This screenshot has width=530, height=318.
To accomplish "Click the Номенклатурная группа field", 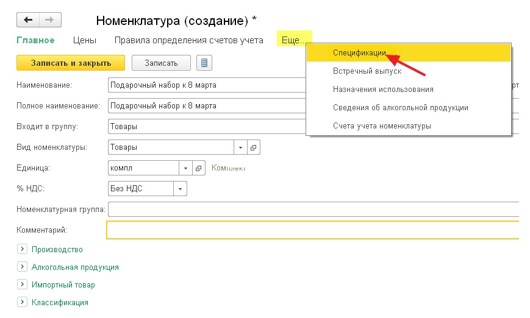I will pos(313,210).
